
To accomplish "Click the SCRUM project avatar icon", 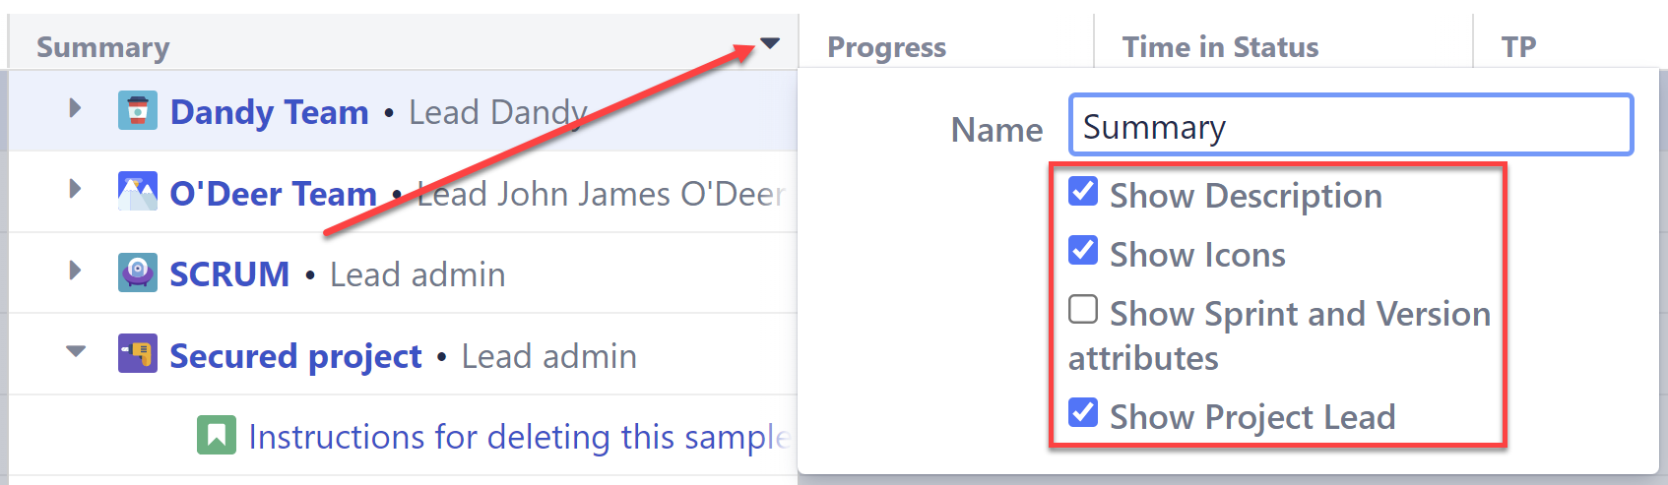I will tap(138, 273).
